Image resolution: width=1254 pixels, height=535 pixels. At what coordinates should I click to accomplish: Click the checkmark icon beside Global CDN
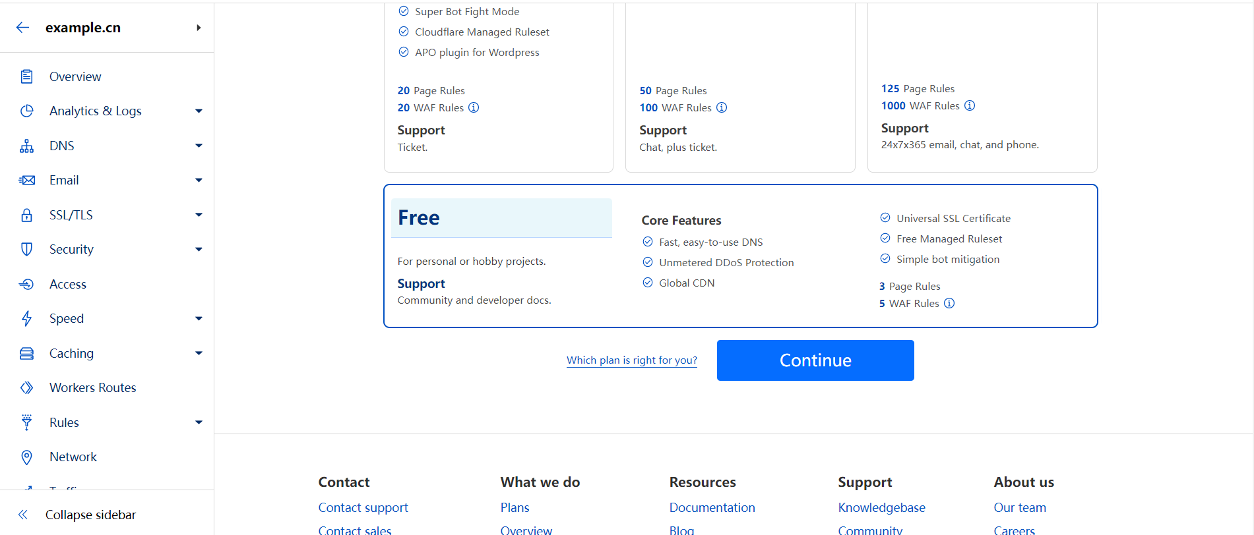[x=648, y=283]
